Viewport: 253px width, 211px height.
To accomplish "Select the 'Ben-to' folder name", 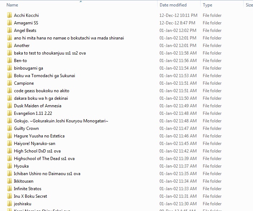I will pos(20,61).
